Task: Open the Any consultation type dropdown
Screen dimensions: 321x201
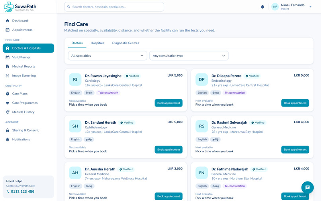Action: pyautogui.click(x=189, y=56)
